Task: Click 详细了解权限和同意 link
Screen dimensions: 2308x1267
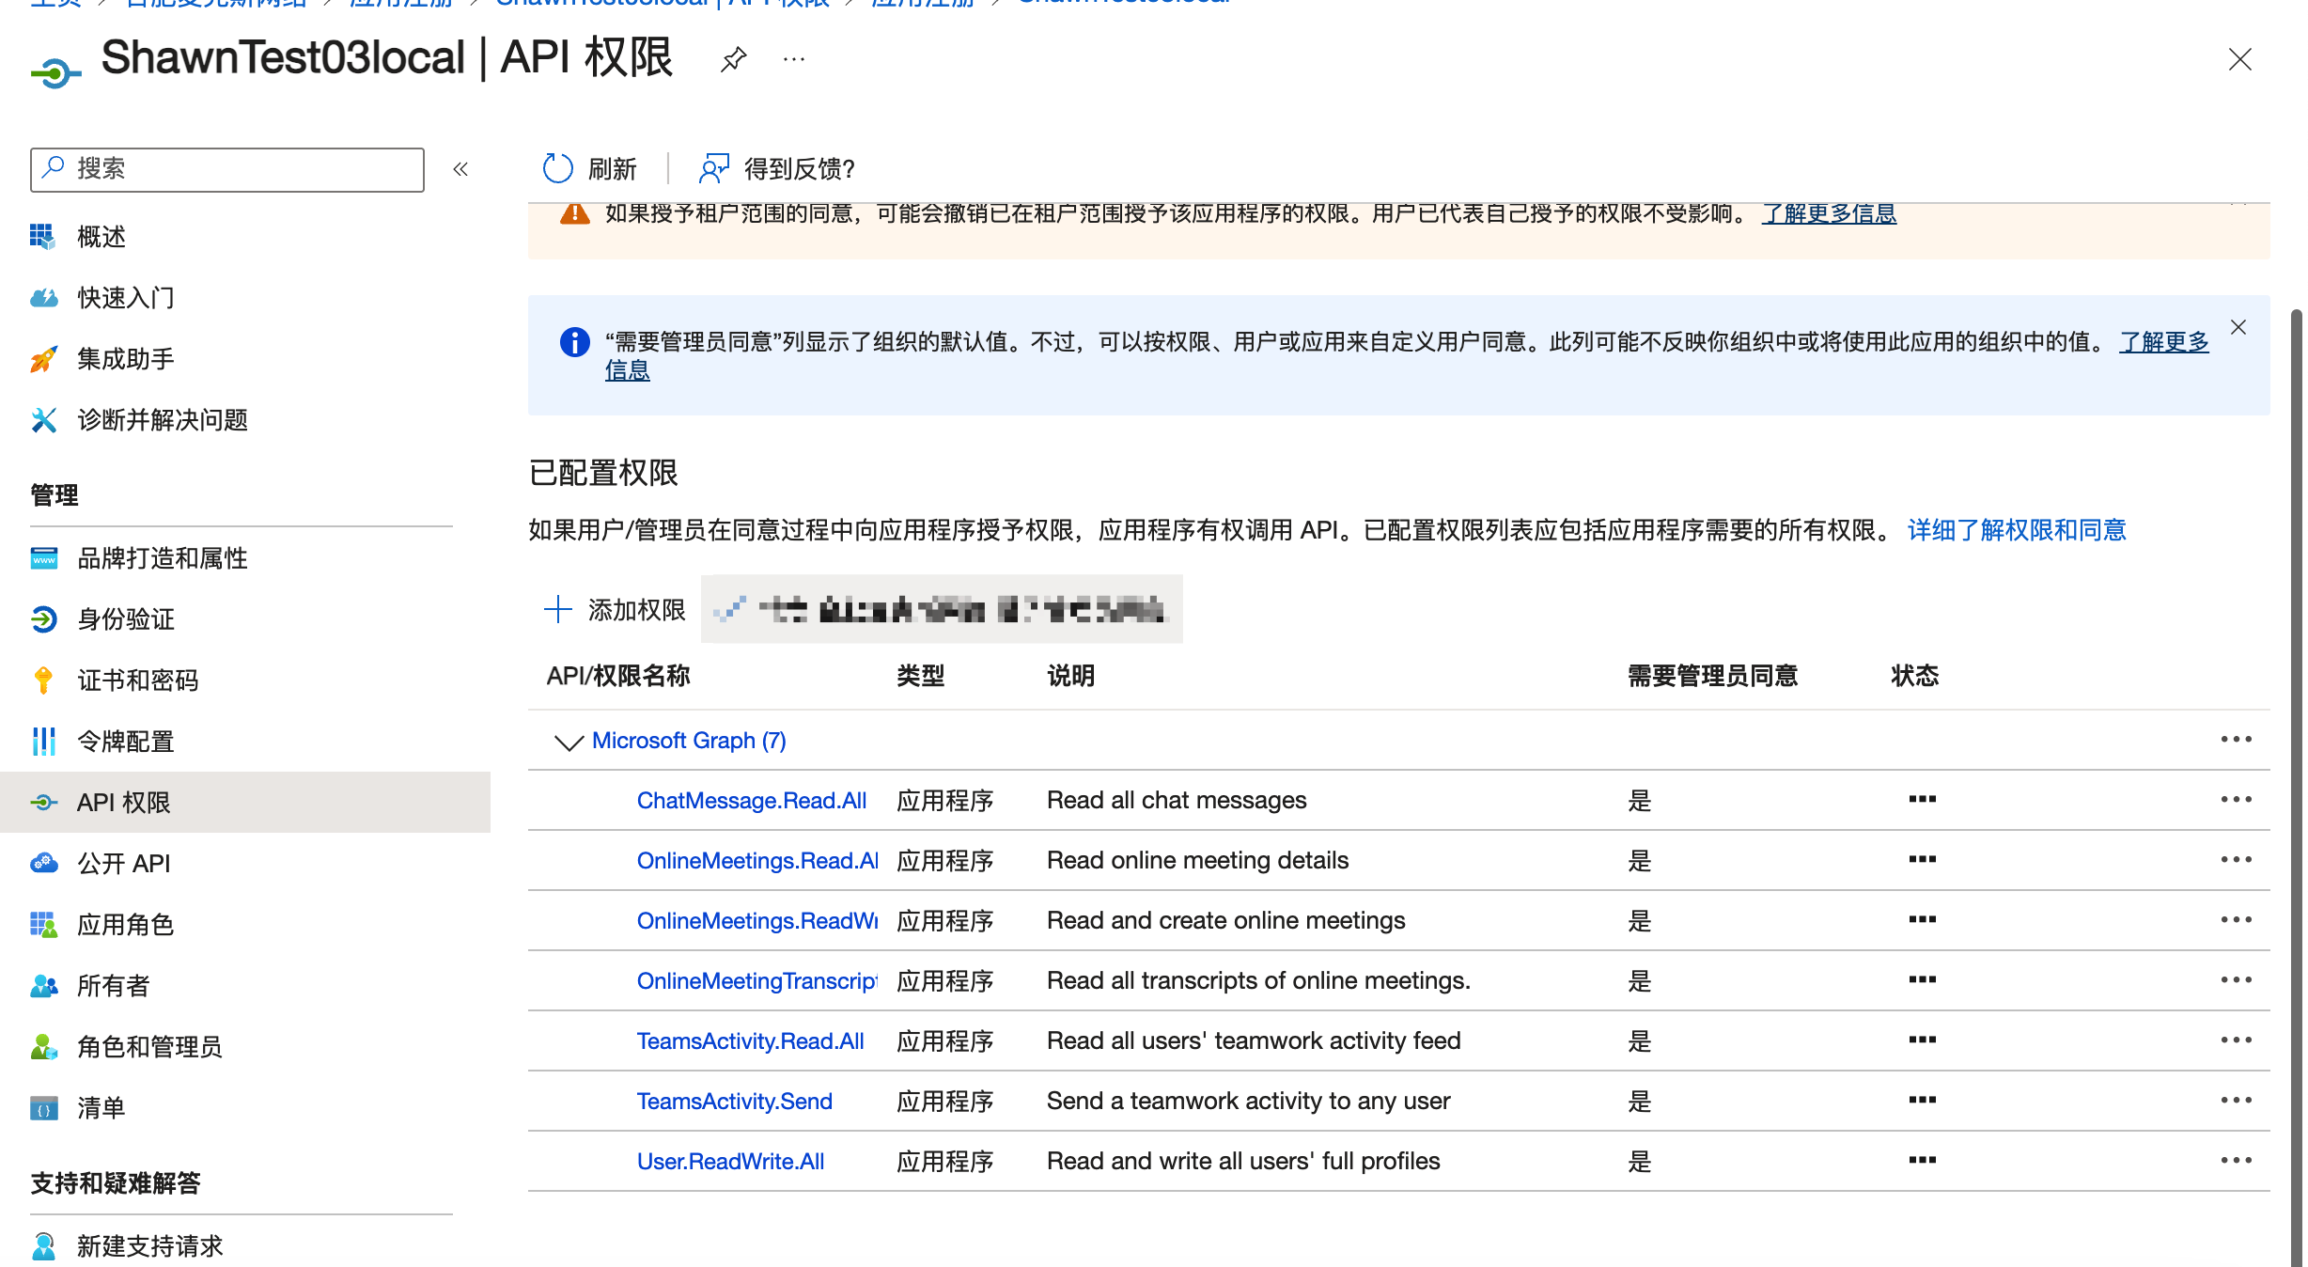Action: [2016, 530]
